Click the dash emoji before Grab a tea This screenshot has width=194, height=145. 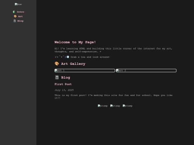(68, 57)
